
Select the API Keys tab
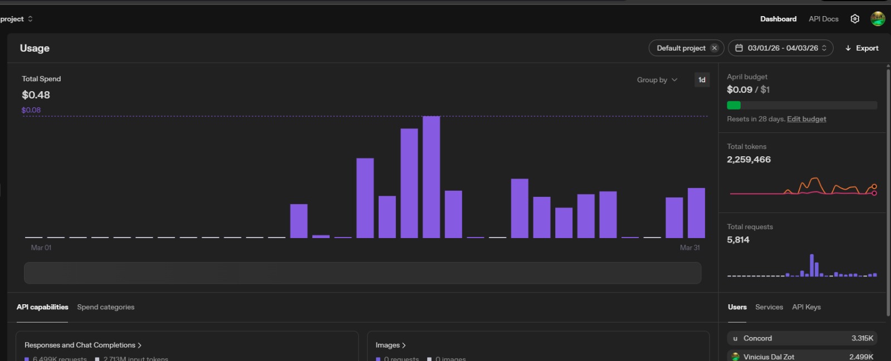coord(806,307)
